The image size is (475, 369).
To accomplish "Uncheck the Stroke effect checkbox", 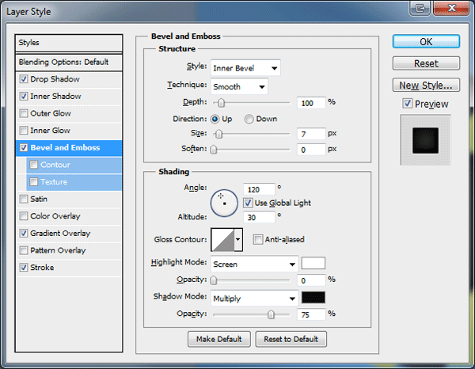I will (24, 268).
